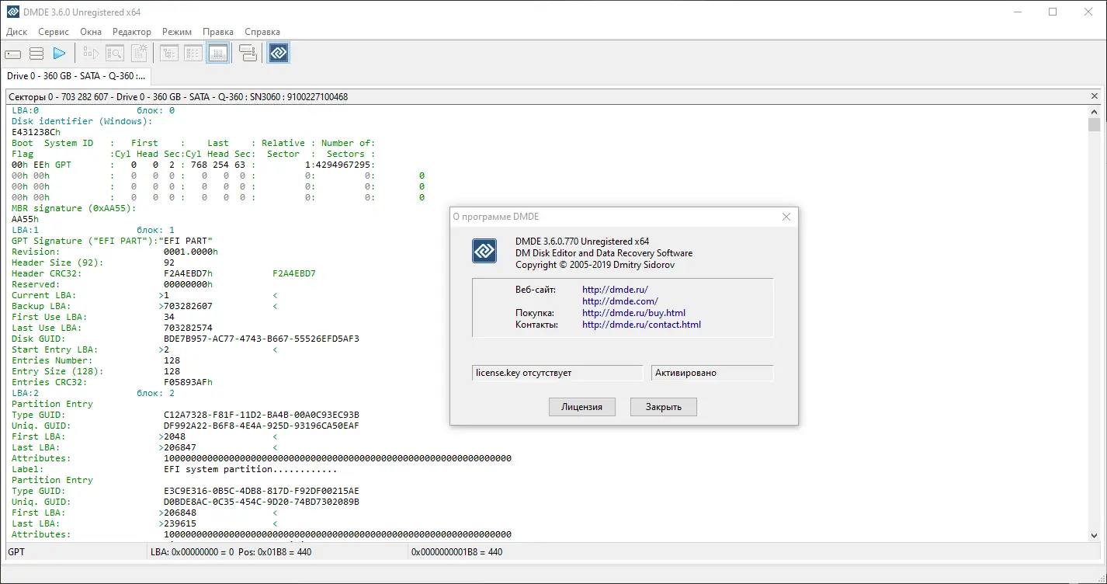The height and width of the screenshot is (584, 1107).
Task: Switch to the tree view toolbar icon
Action: point(170,54)
